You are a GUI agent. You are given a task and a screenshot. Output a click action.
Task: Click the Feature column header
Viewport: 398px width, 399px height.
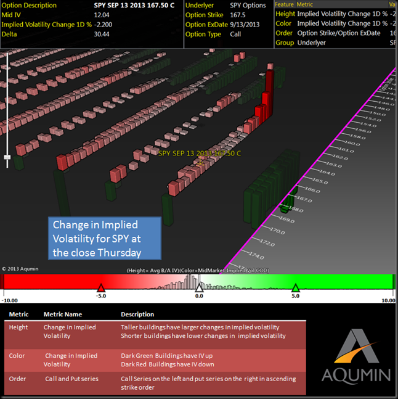click(x=284, y=4)
